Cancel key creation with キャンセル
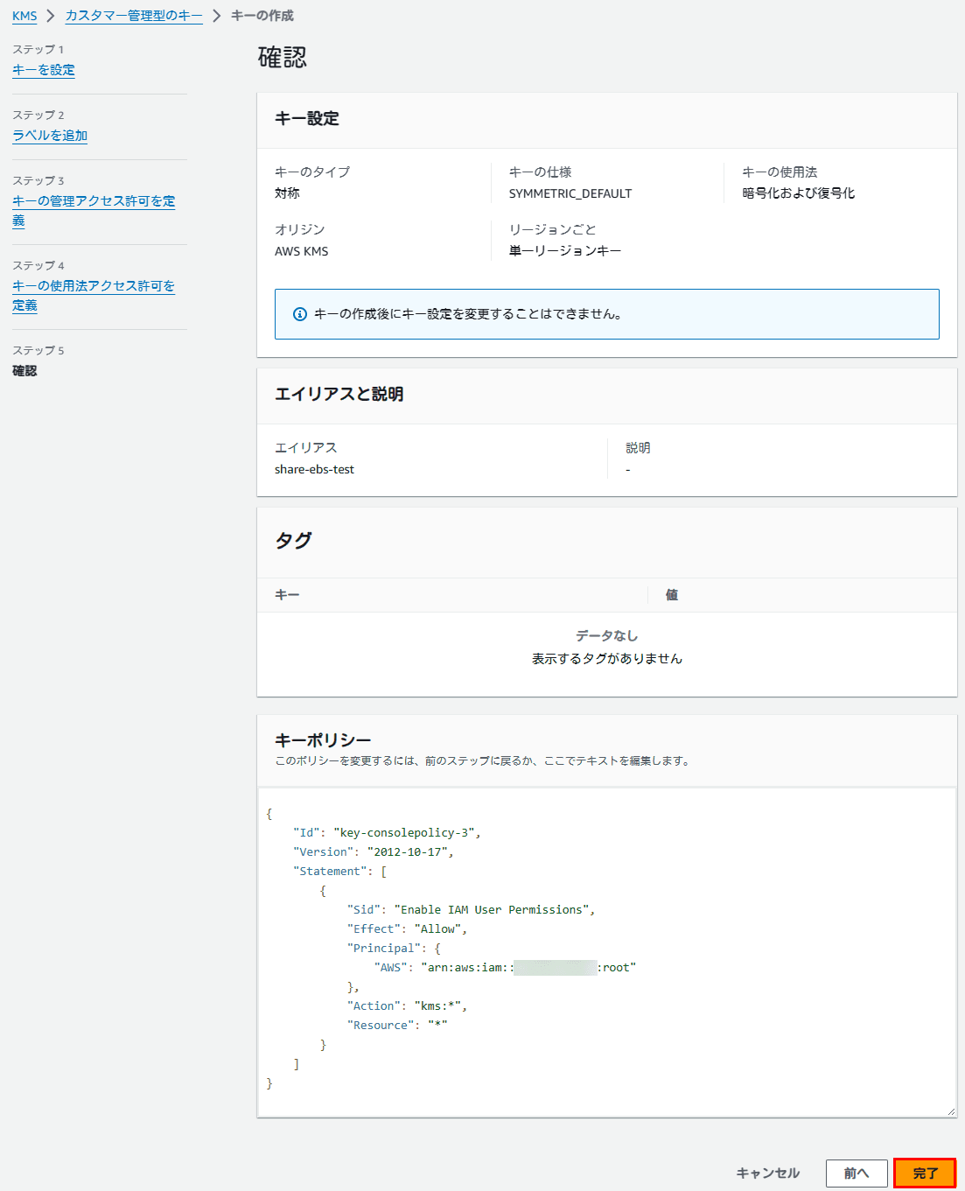965x1191 pixels. tap(768, 1173)
